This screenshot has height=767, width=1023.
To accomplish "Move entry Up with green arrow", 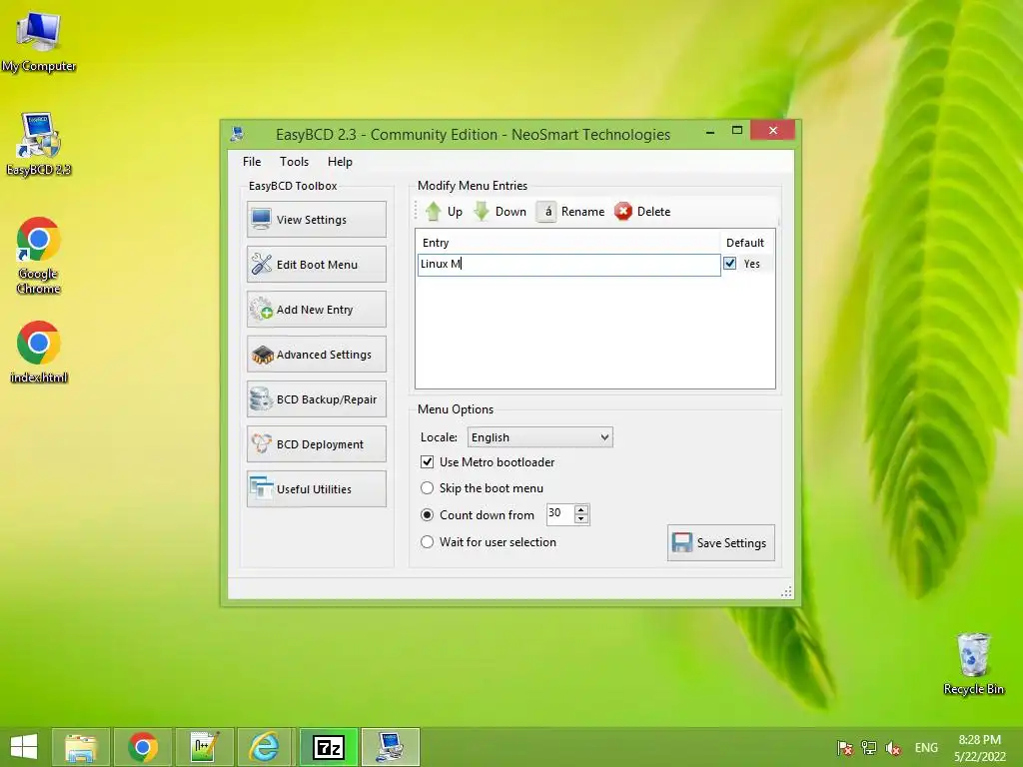I will pos(444,212).
